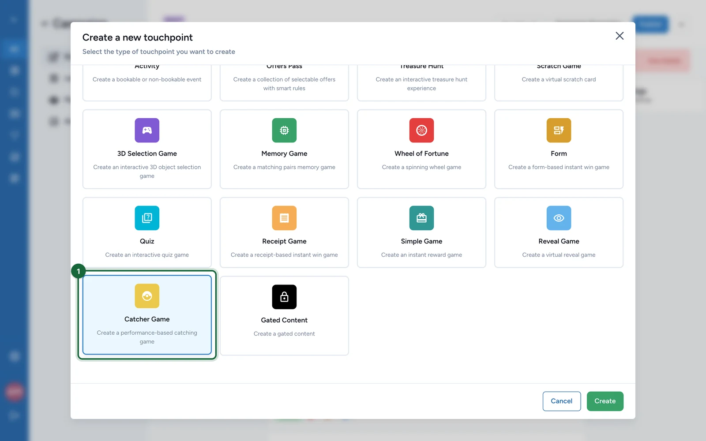Select the Quiz question-mark icon
Image resolution: width=706 pixels, height=441 pixels.
click(x=147, y=218)
